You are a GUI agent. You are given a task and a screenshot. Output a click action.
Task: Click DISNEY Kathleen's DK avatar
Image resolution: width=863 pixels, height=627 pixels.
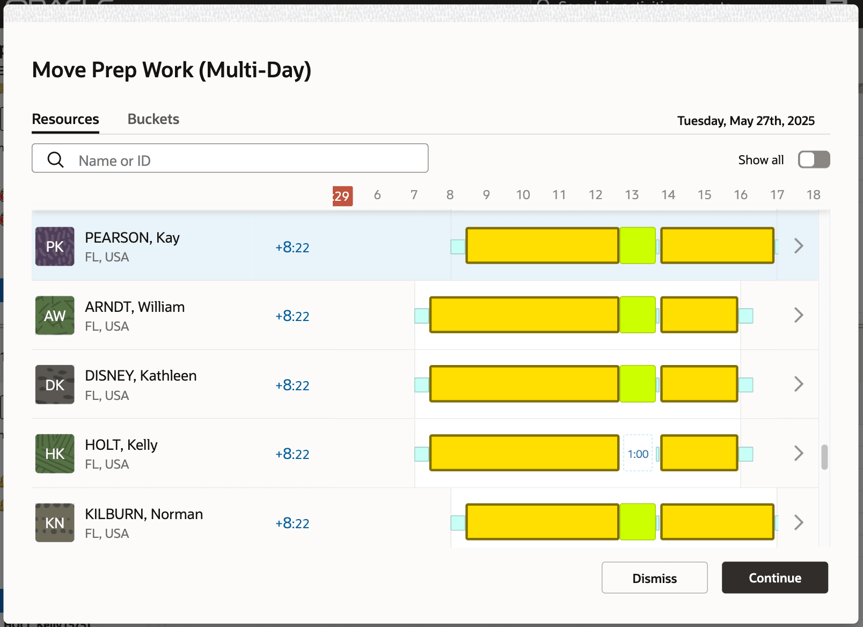(x=54, y=384)
